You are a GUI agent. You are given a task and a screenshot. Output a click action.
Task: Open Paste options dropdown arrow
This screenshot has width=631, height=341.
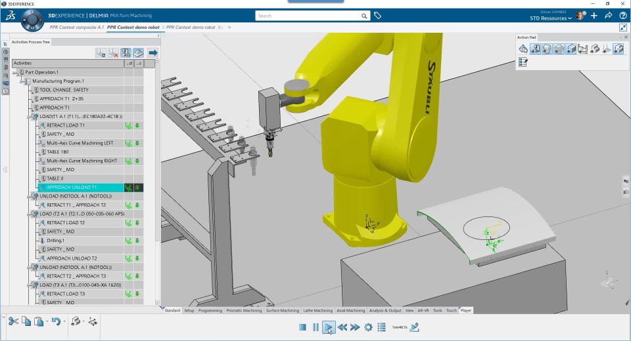[x=47, y=321]
